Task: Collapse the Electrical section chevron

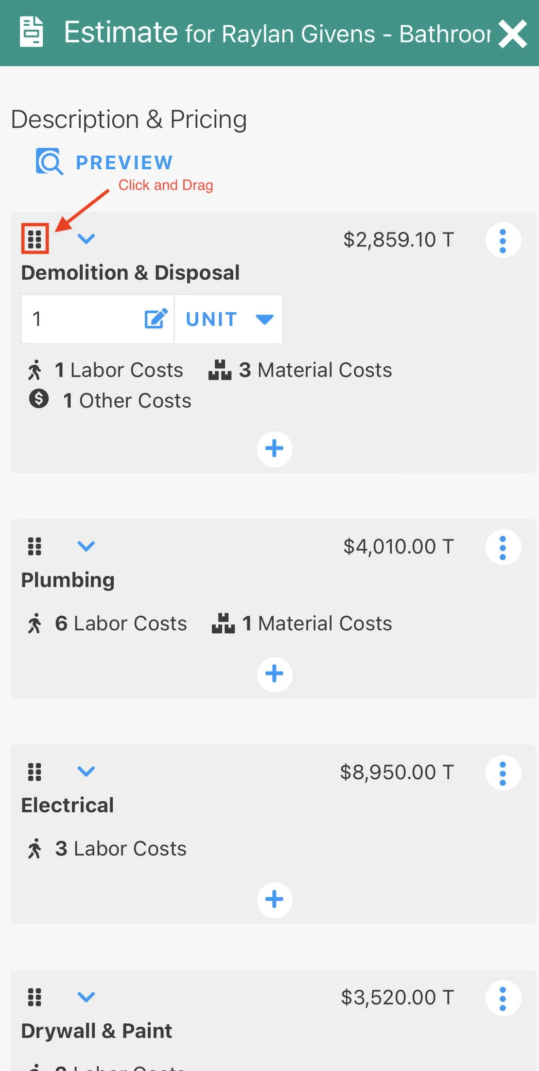Action: pos(86,771)
